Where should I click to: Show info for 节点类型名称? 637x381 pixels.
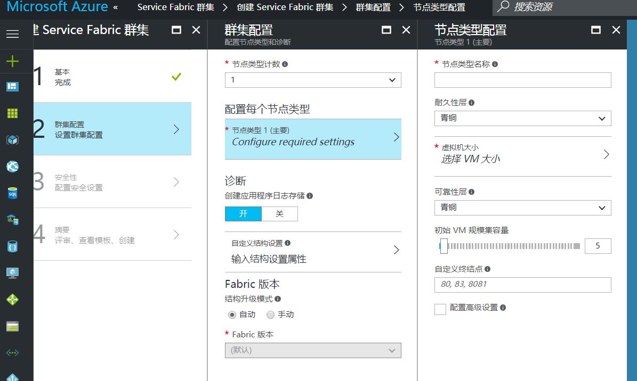point(495,64)
